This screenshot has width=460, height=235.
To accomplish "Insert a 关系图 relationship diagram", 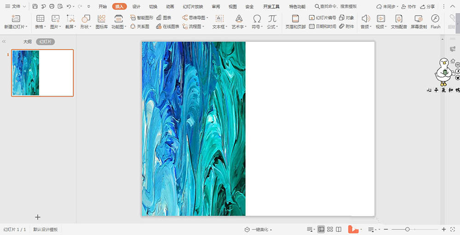I will click(140, 26).
